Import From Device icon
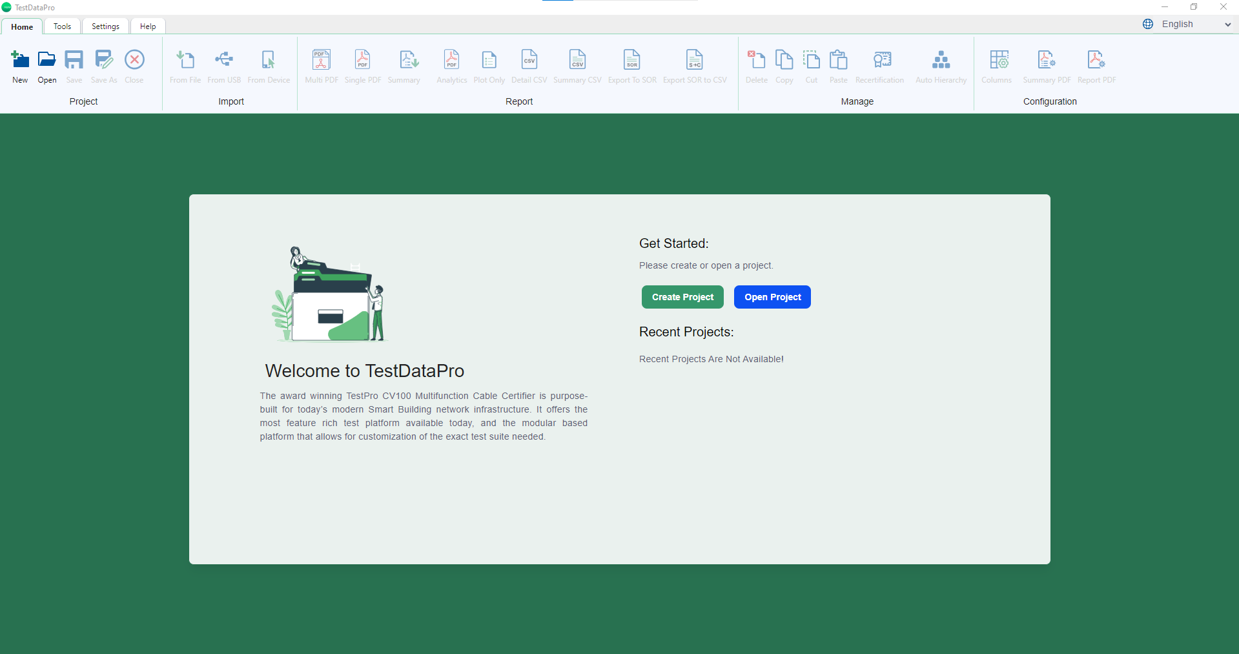Viewport: 1239px width, 654px height. (x=269, y=60)
